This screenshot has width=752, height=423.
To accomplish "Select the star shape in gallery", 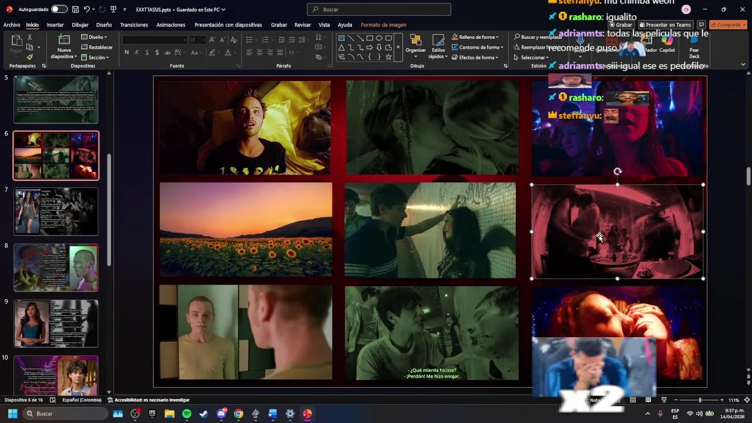I will tap(388, 57).
